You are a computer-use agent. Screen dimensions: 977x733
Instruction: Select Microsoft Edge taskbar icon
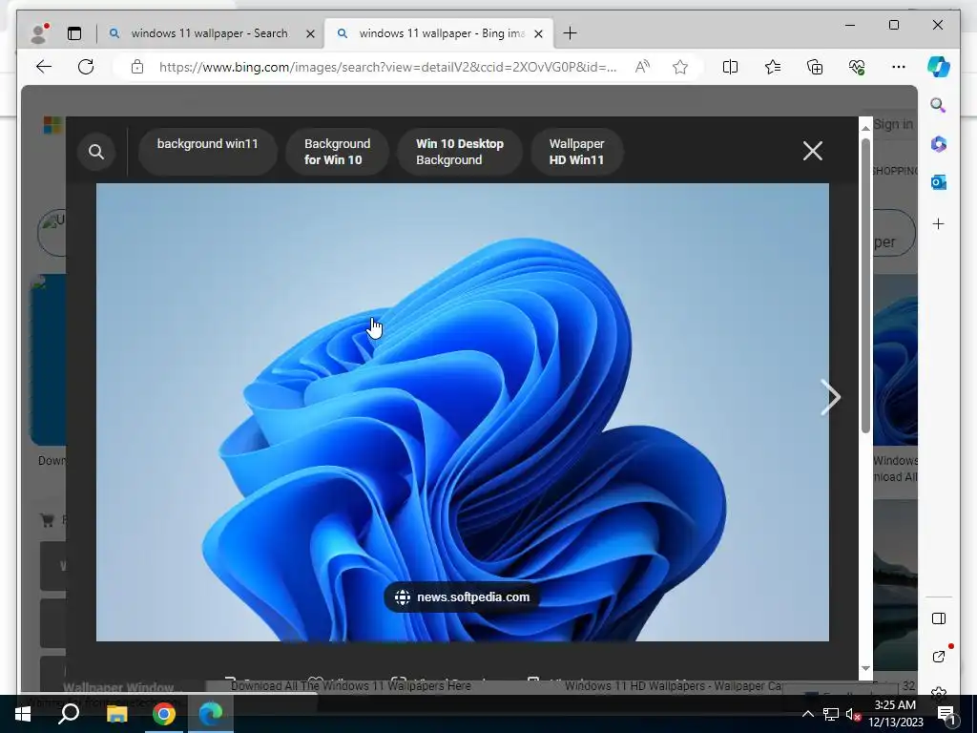(x=211, y=714)
